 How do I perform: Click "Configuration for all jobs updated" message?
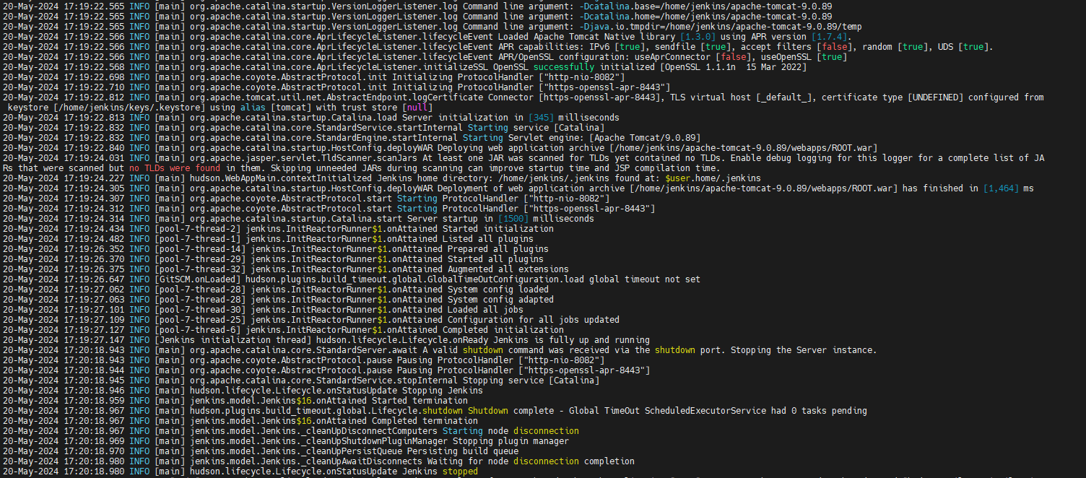534,319
